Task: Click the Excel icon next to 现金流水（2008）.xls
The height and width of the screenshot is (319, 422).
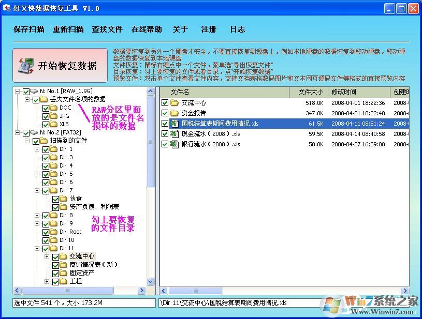Action: 174,133
